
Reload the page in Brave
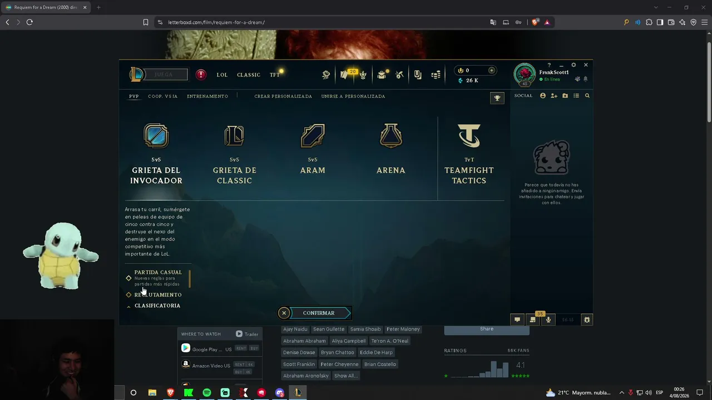tap(29, 22)
